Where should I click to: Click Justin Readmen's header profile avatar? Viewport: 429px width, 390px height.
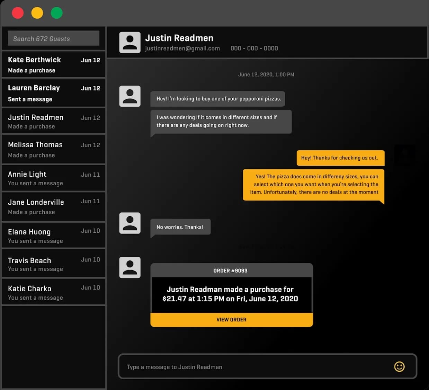click(x=130, y=42)
